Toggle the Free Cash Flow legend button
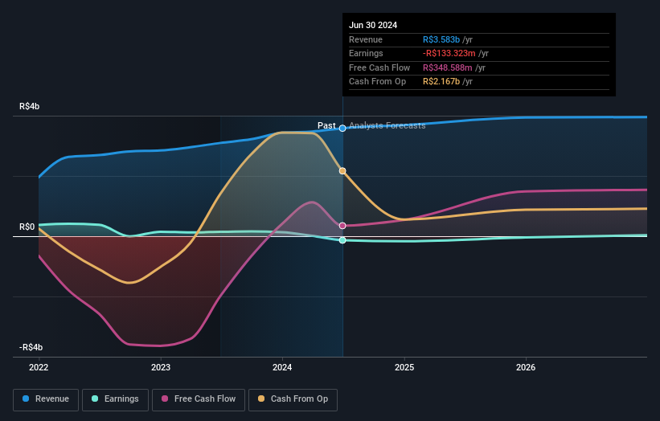Viewport: 660px width, 421px height. tap(199, 399)
